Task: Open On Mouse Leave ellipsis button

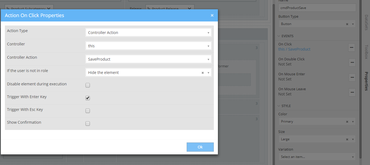Action: click(x=352, y=92)
